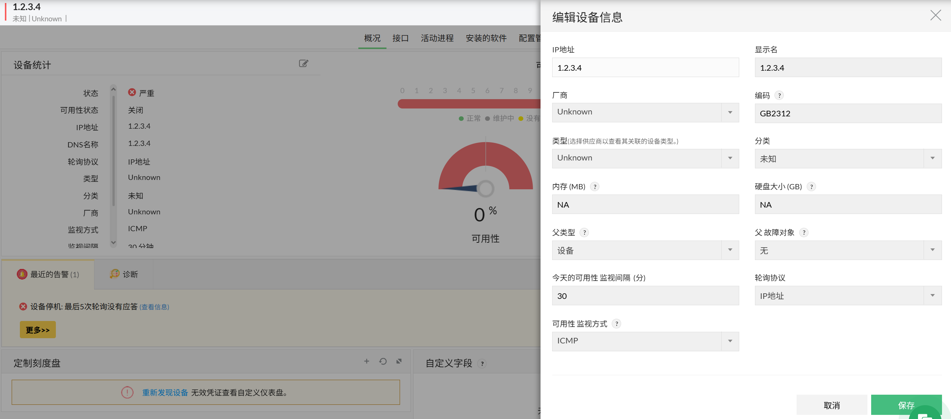Open the 父类型 dropdown
This screenshot has width=951, height=419.
coord(645,250)
